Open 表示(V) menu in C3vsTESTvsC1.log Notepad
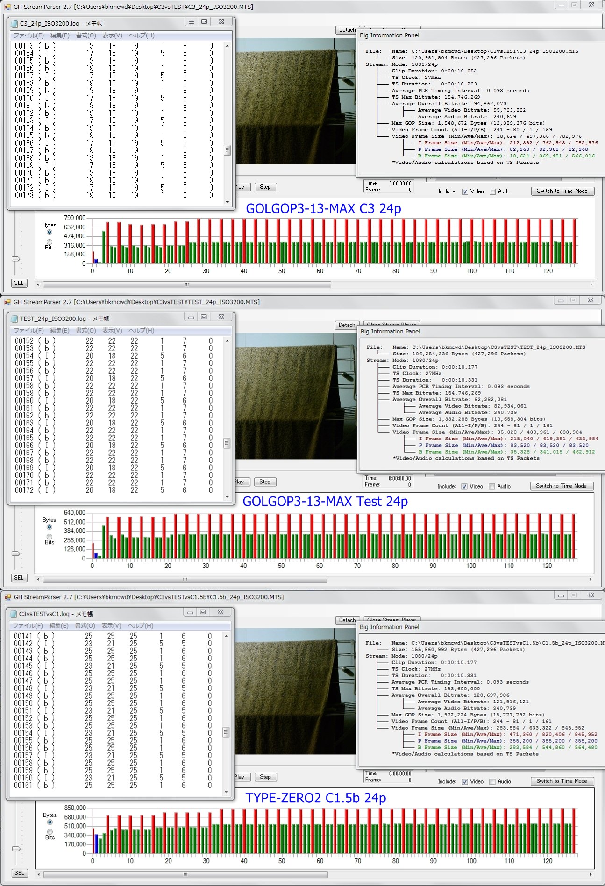This screenshot has width=605, height=886. point(111,626)
